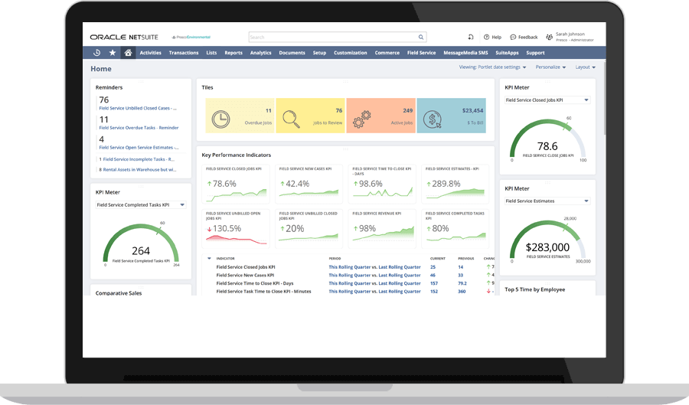Click the Feedback link

tap(527, 38)
